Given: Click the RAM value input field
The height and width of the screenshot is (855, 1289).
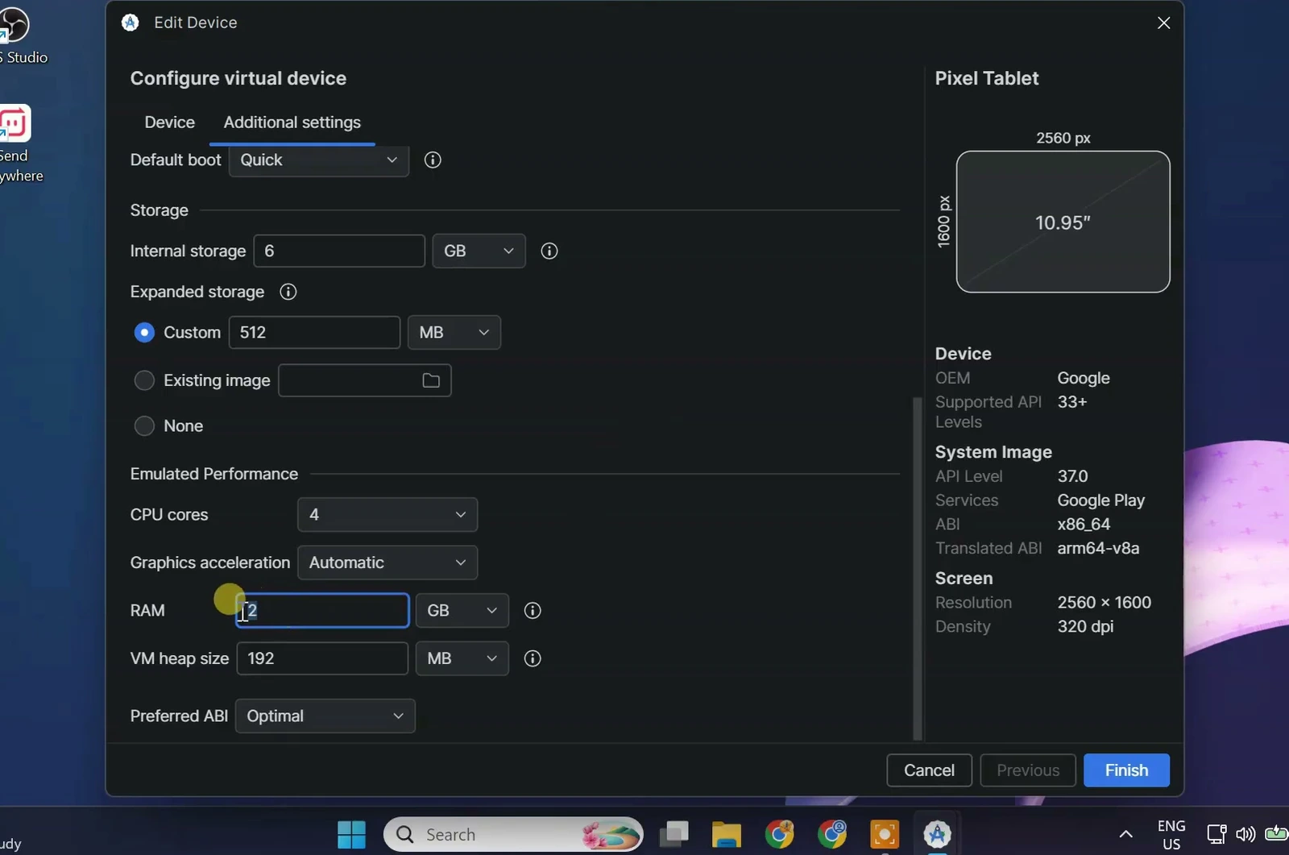Looking at the screenshot, I should pos(322,611).
